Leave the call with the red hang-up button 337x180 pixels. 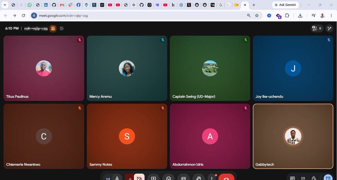click(226, 178)
